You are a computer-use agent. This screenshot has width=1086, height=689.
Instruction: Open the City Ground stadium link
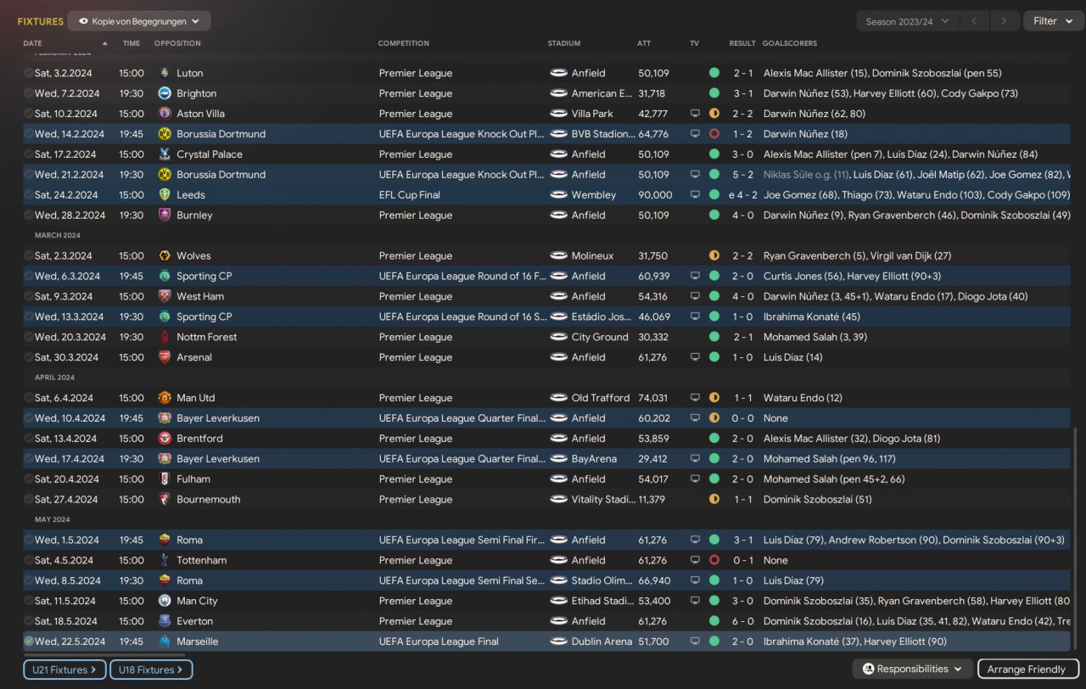(600, 338)
